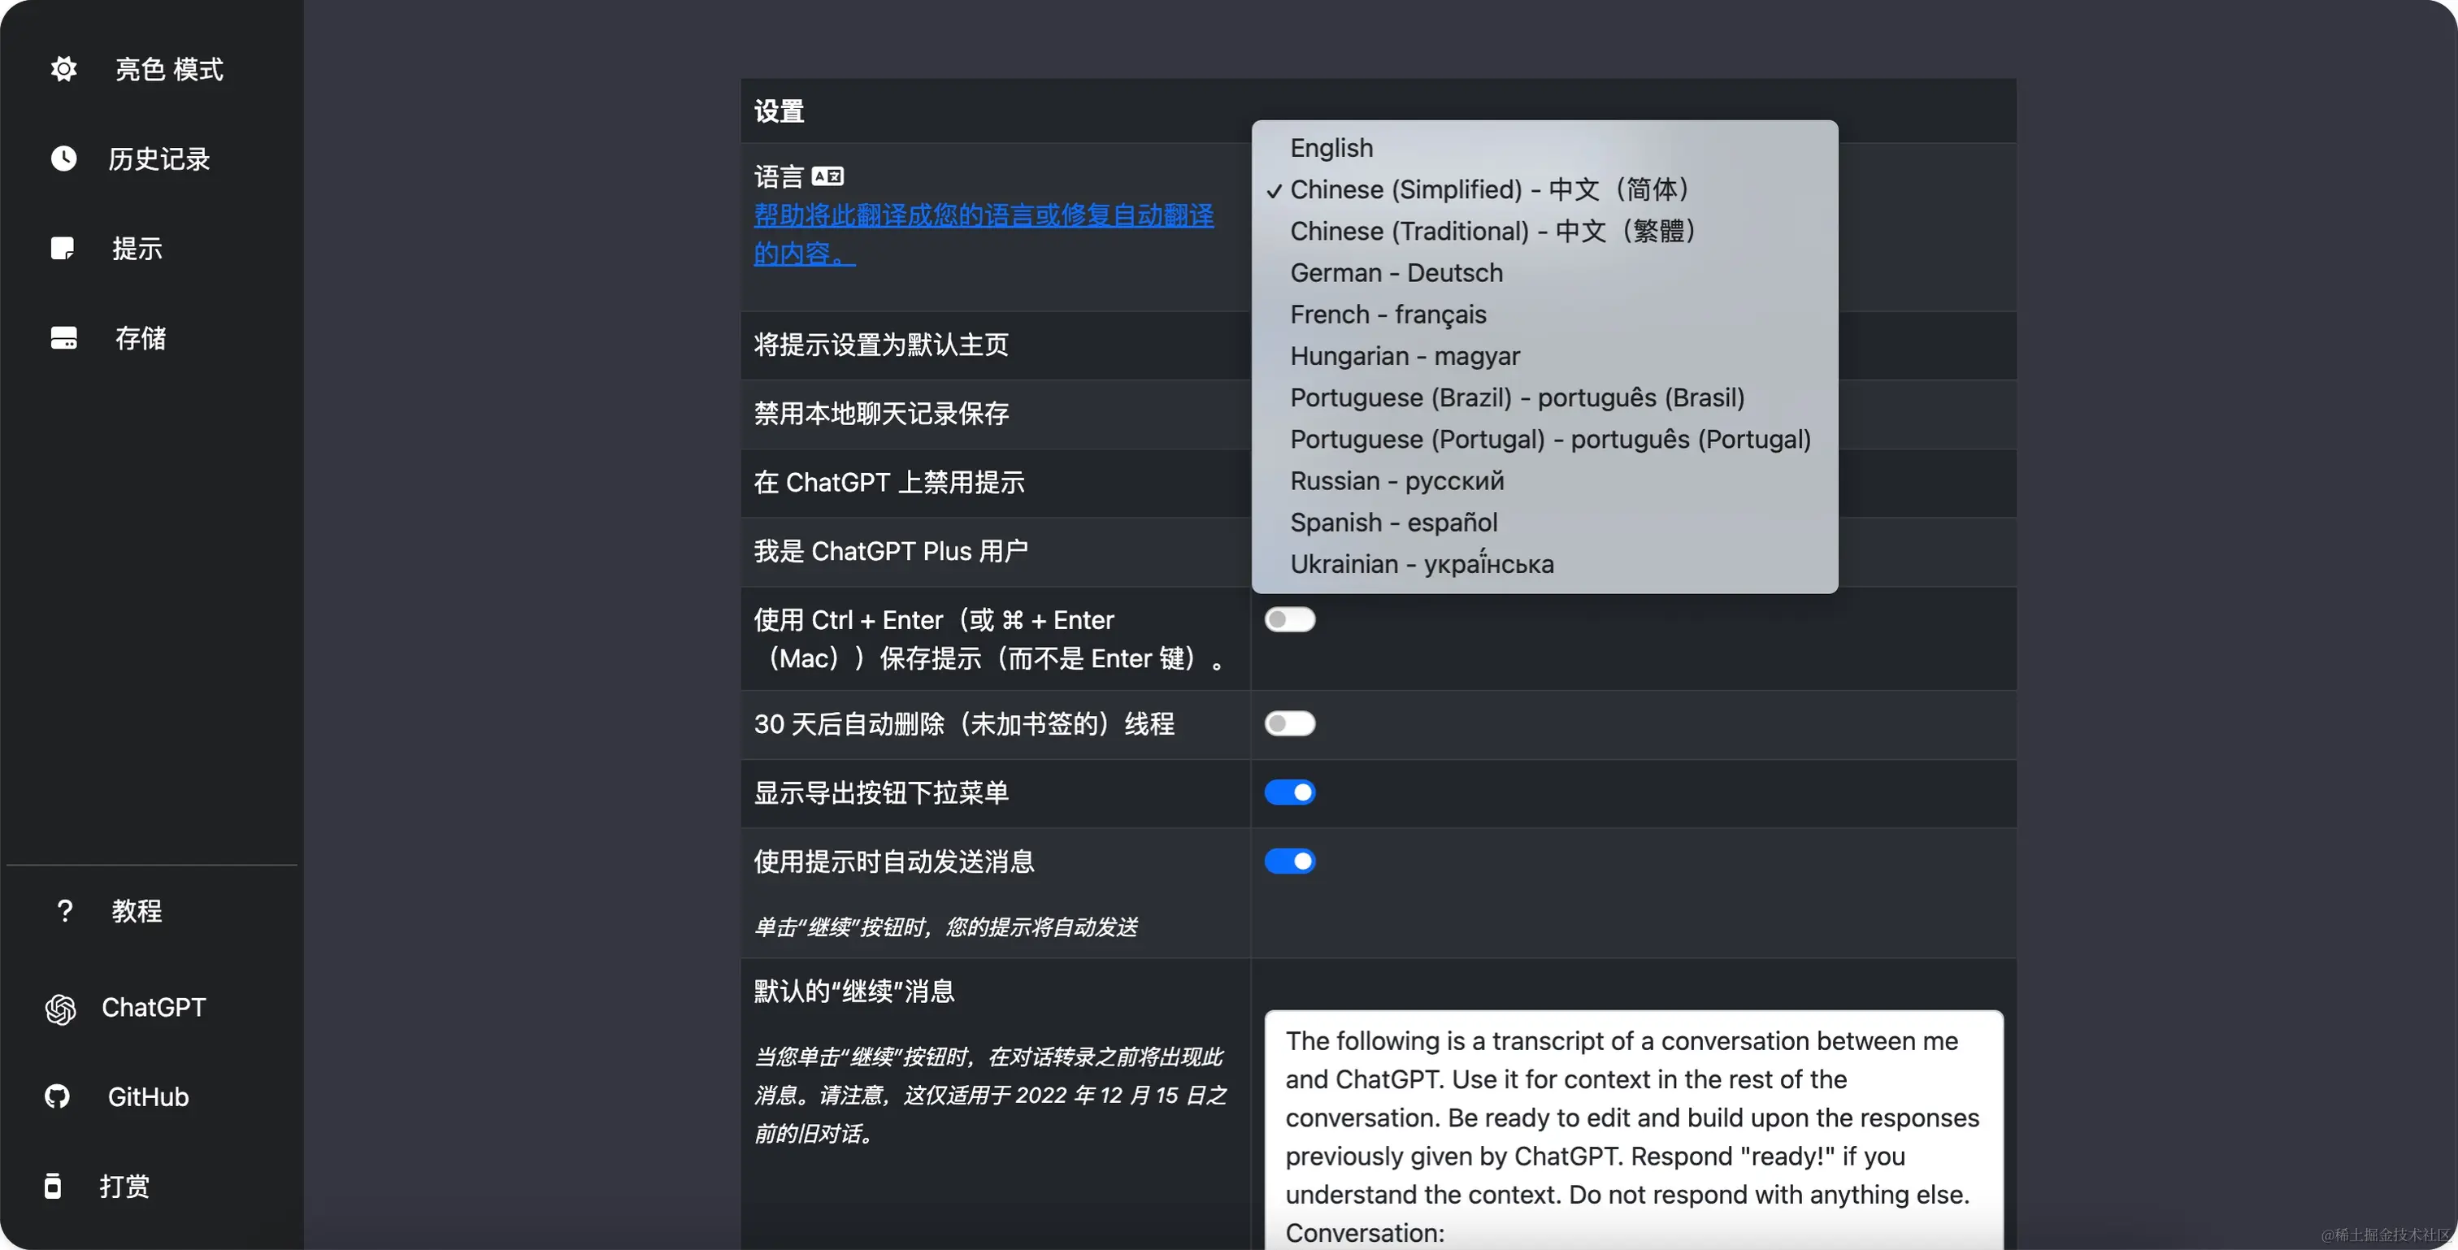Toggle auto-delete threads after 30 days
This screenshot has width=2458, height=1250.
pyautogui.click(x=1289, y=723)
